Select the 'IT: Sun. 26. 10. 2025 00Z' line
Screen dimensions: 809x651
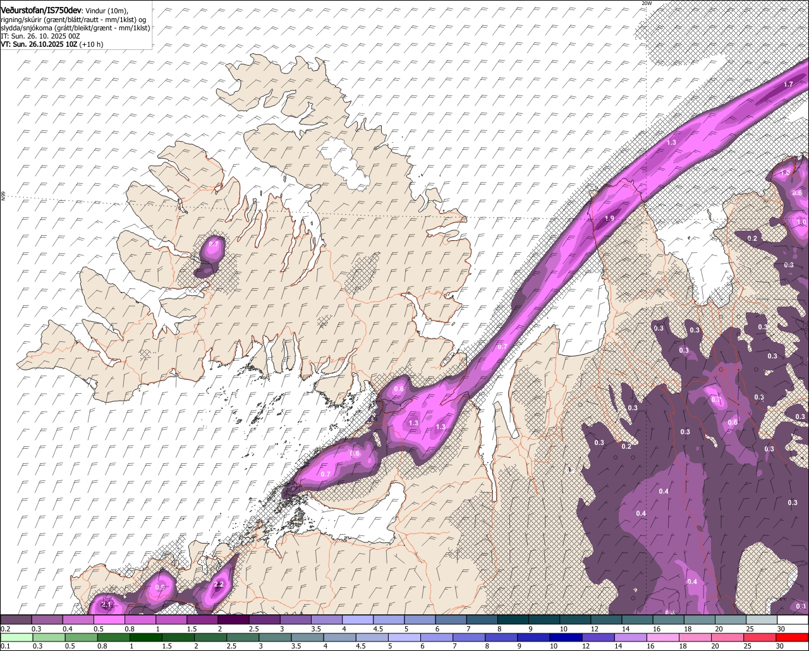point(40,36)
